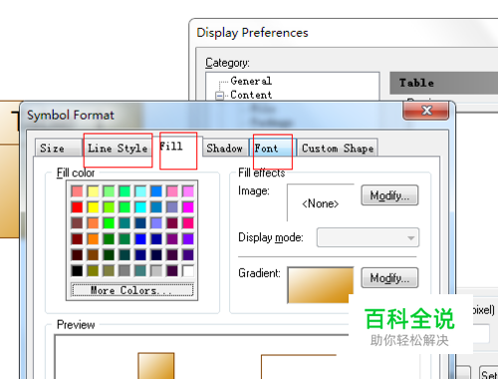Select Content in the category tree
The height and width of the screenshot is (379, 498).
coord(251,95)
